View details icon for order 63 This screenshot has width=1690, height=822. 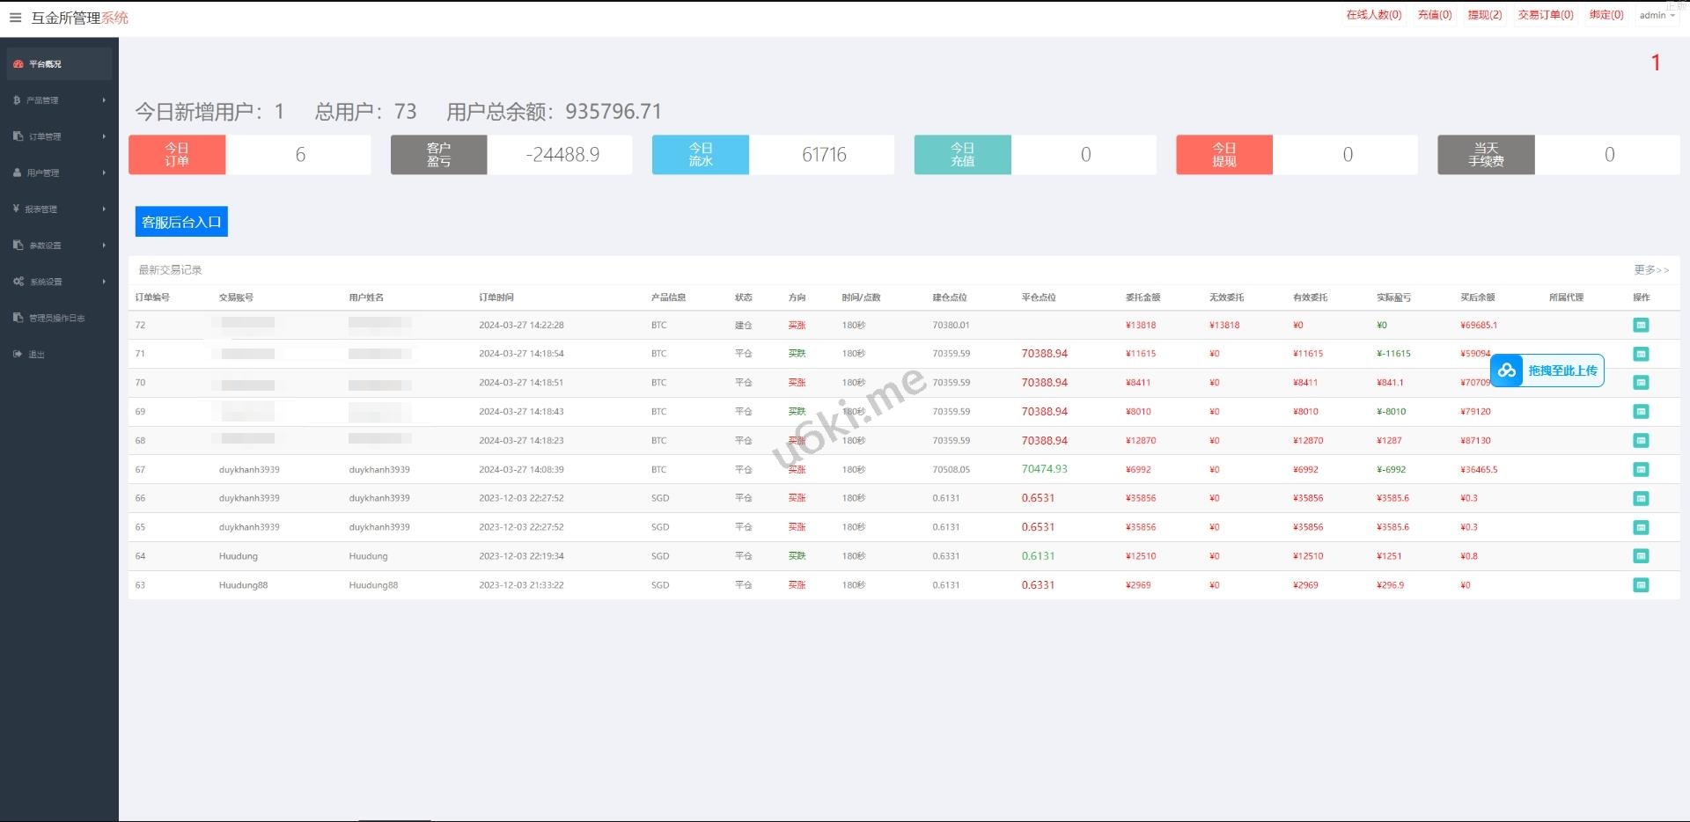[1641, 585]
